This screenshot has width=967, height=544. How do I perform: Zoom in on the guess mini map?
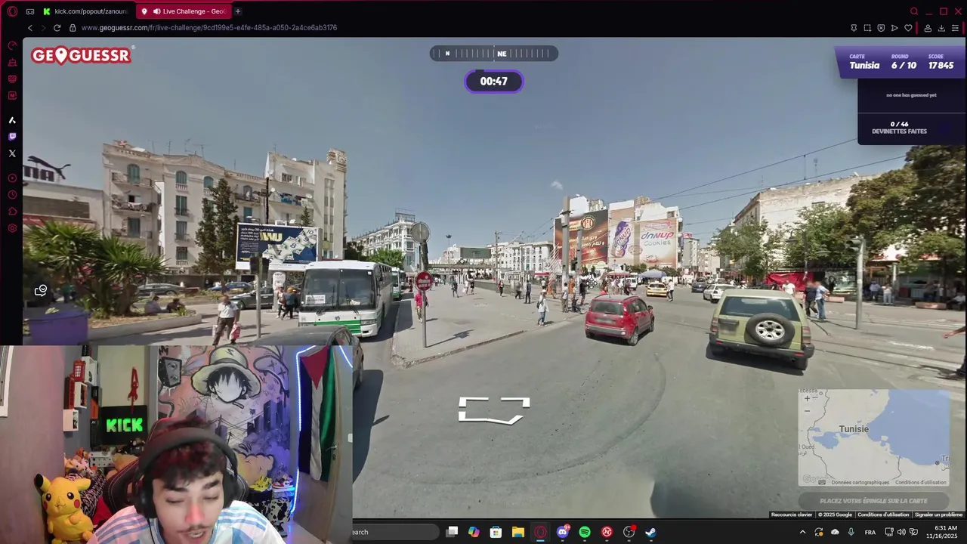[807, 398]
